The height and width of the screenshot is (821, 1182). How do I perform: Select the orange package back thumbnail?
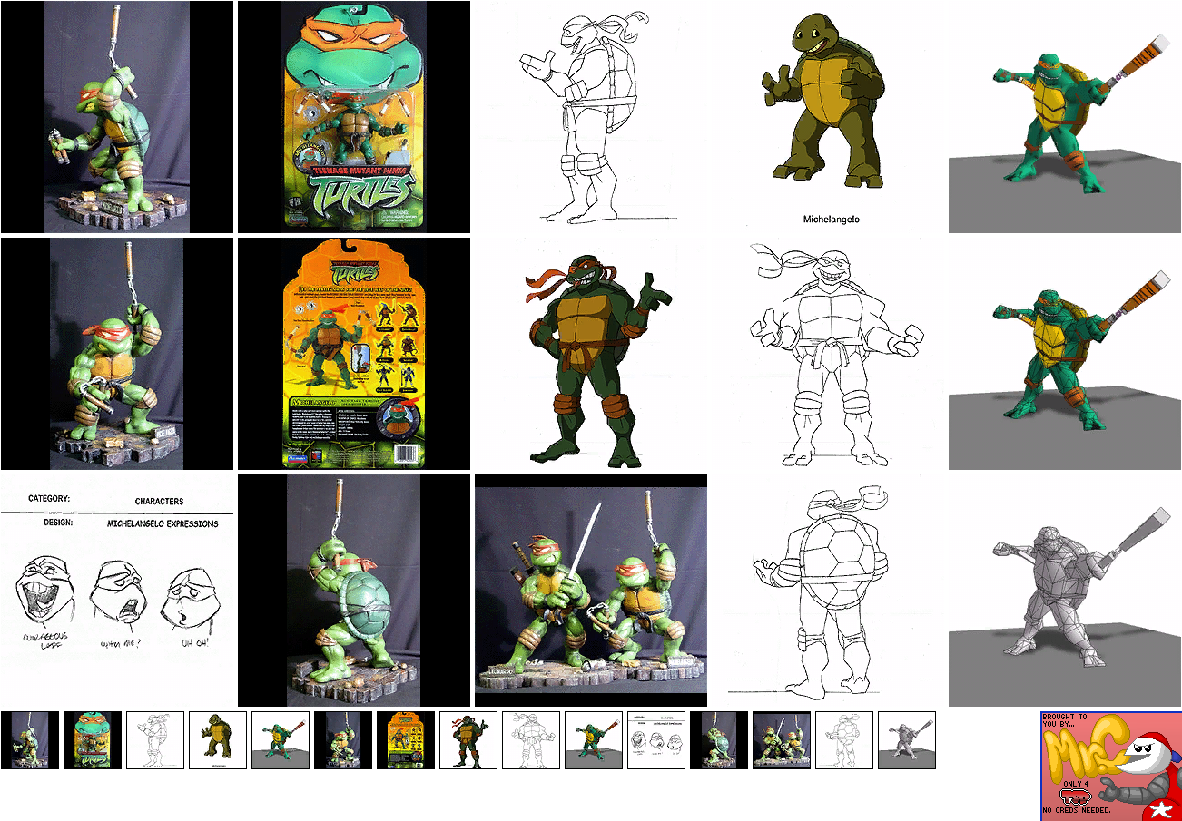coord(406,740)
